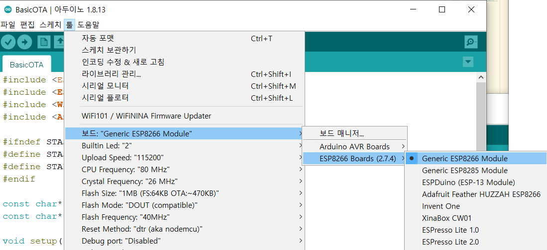Open the Serial Monitor magnifier icon
Screen dimensions: 547x250
point(471,42)
